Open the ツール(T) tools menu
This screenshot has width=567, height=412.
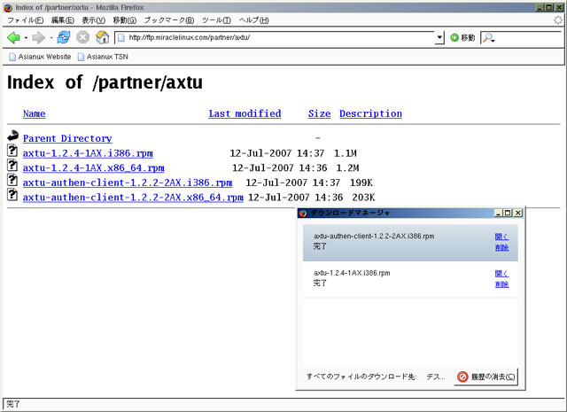pos(216,19)
